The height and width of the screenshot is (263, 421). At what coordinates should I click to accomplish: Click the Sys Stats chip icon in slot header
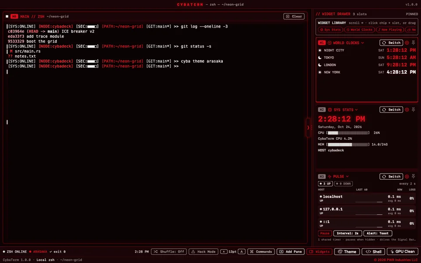[330, 110]
